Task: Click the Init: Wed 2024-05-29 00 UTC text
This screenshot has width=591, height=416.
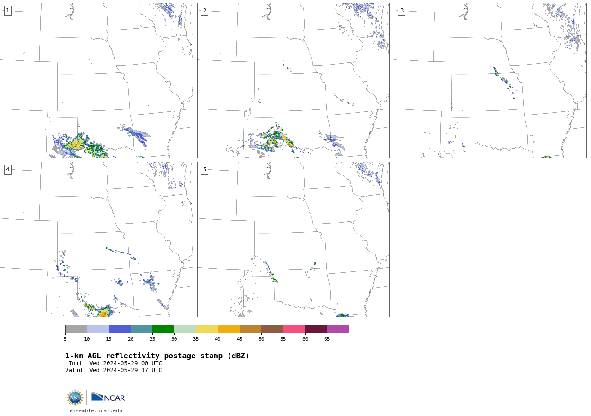Action: coord(115,363)
